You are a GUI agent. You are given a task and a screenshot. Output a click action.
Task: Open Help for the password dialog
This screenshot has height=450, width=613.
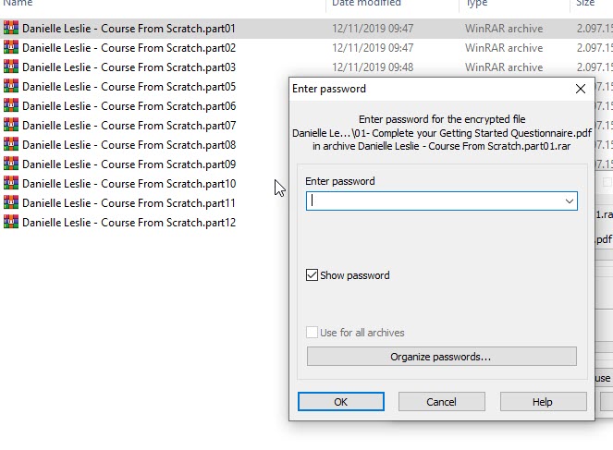coord(543,402)
